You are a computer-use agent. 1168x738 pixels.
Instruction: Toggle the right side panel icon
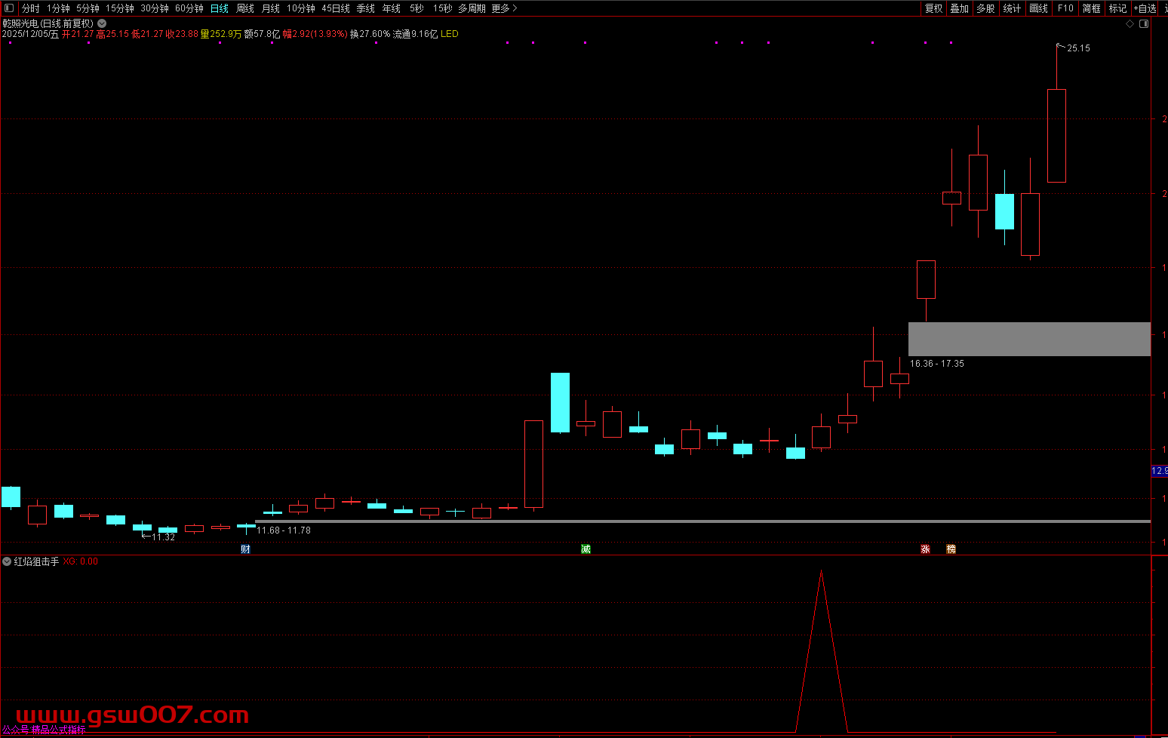pyautogui.click(x=1144, y=24)
